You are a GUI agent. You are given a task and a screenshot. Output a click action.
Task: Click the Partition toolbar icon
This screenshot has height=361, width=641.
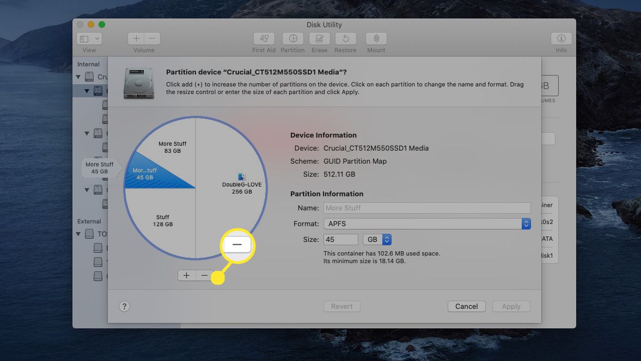point(292,39)
